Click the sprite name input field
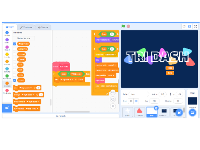Image resolution: width=200 pixels, height=150 pixels. tap(139, 94)
